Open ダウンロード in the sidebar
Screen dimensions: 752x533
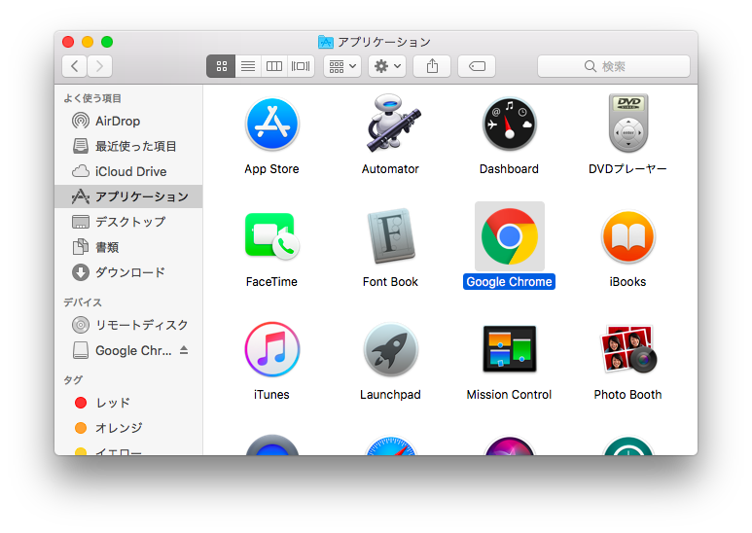[128, 272]
